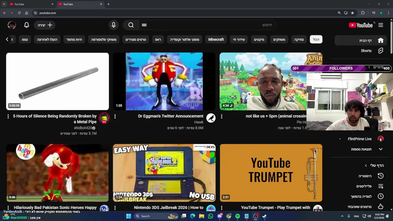Open the Hawk channel avatar

211,118
